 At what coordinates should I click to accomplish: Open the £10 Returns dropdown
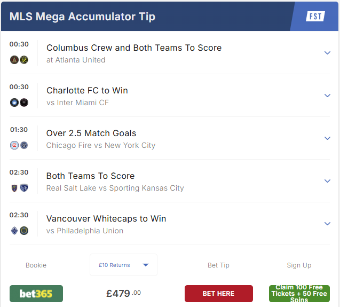(124, 265)
